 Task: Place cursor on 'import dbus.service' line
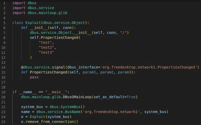33,8
